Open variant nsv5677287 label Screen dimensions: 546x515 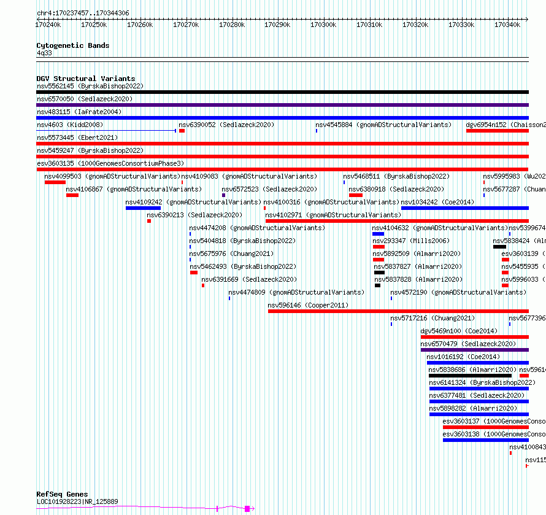(x=514, y=189)
